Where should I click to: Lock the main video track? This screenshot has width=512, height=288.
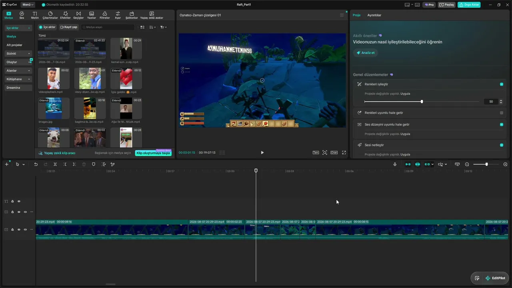tap(12, 230)
